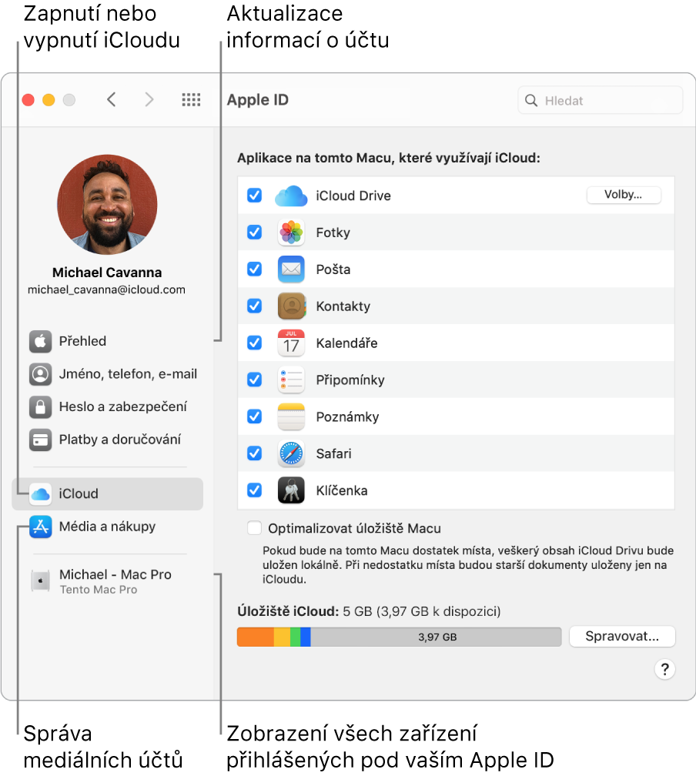Click padlock icon beside Heslo a zabezpečení

40,406
